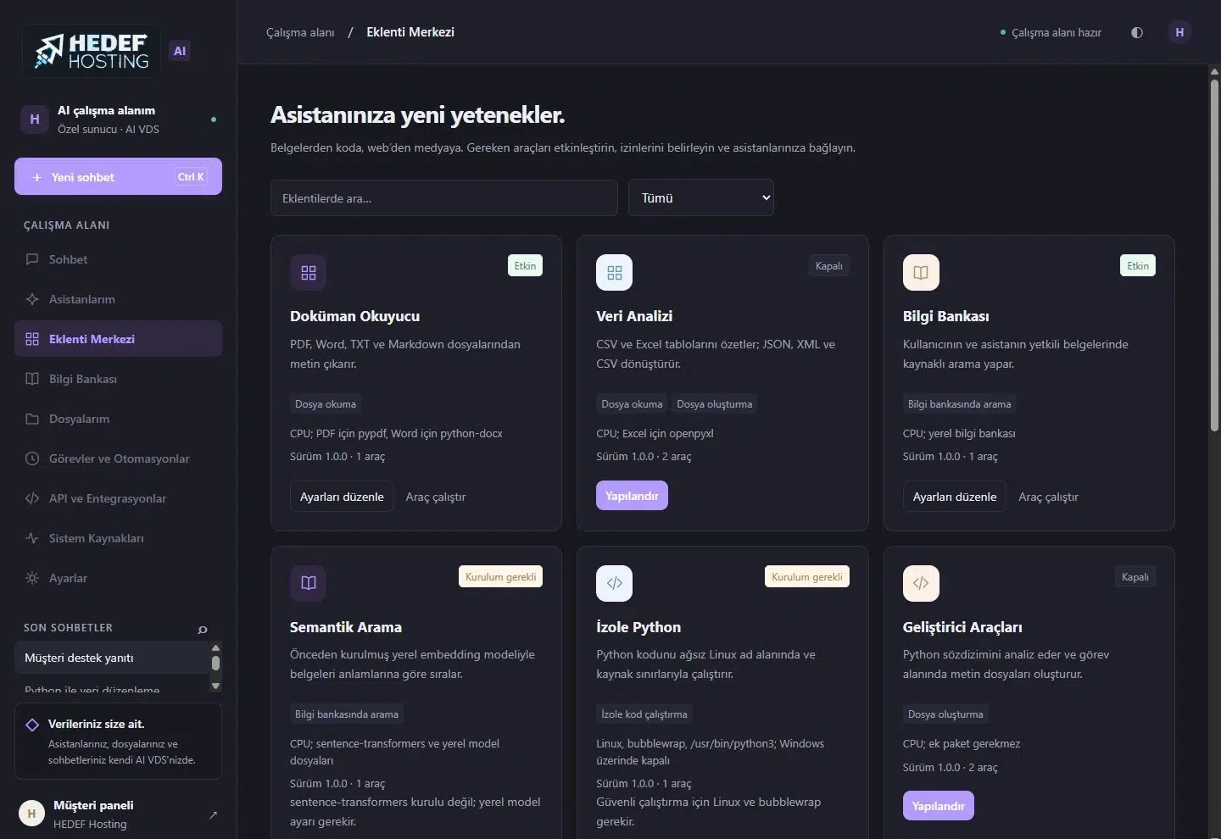Select Eklenti Merkezi in sidebar
1221x839 pixels.
point(118,339)
